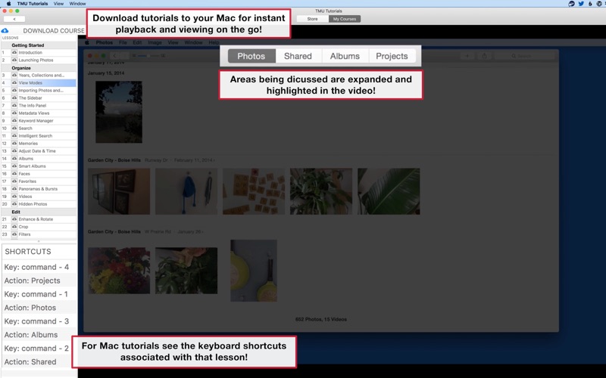606x378 pixels.
Task: Play the Intelligent Search lesson
Action: [x=39, y=136]
